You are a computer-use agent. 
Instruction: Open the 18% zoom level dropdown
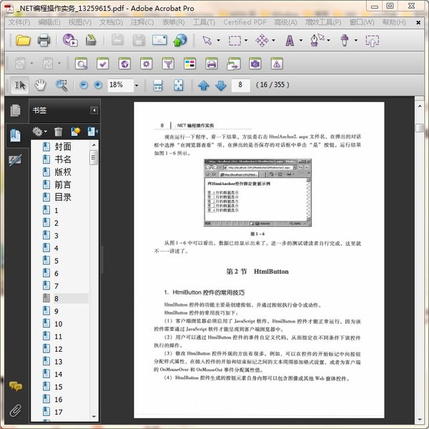[x=137, y=85]
